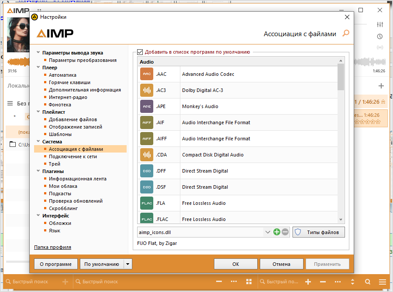Select the .AIFF file type icon
Screen dimensions: 393x292
tap(147, 139)
